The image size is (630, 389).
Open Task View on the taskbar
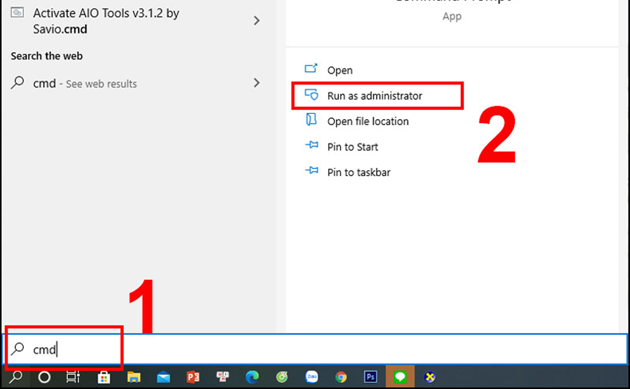pos(73,377)
